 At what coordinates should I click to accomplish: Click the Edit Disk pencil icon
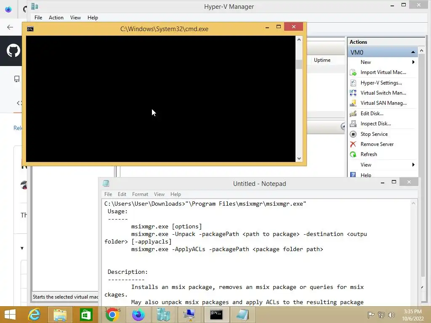pos(353,114)
